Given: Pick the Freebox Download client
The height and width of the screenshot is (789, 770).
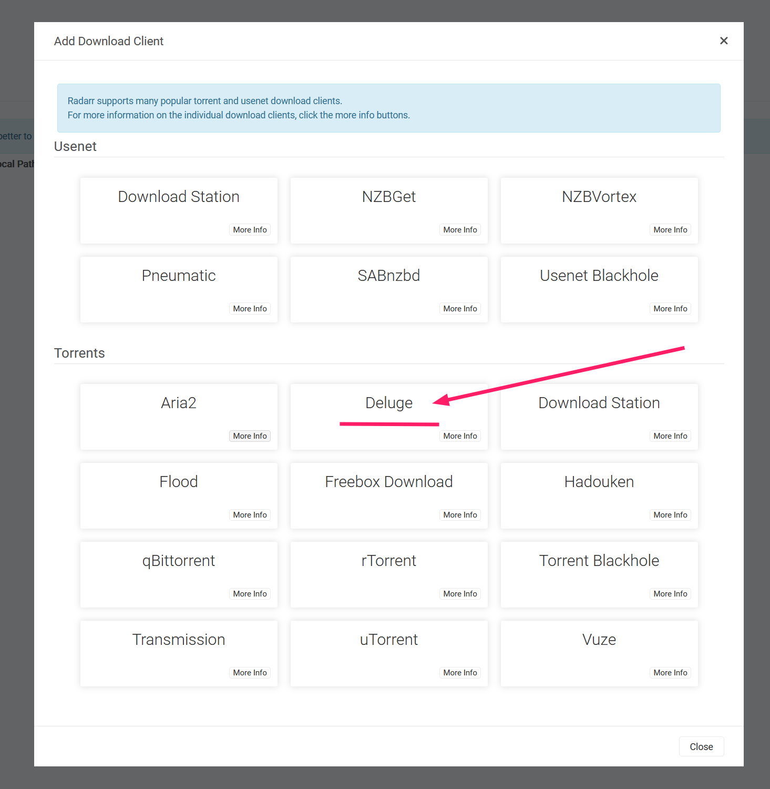Looking at the screenshot, I should click(x=388, y=483).
